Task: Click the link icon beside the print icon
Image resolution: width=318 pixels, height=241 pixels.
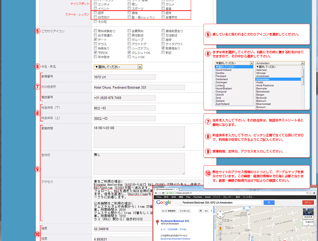Action: pyautogui.click(x=206, y=211)
